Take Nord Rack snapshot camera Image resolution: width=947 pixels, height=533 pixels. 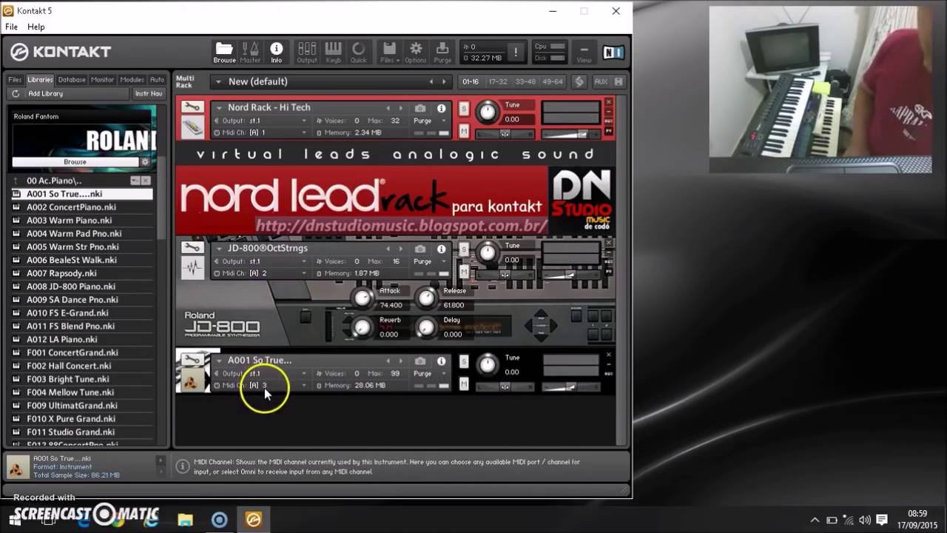(420, 108)
